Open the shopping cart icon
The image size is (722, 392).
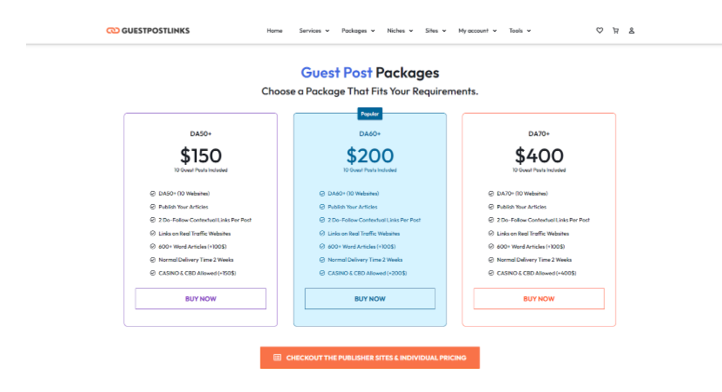click(615, 31)
